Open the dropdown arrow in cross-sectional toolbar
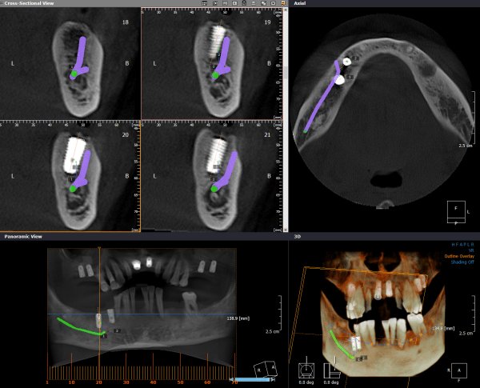Image resolution: width=480 pixels, height=388 pixels. pyautogui.click(x=273, y=3)
